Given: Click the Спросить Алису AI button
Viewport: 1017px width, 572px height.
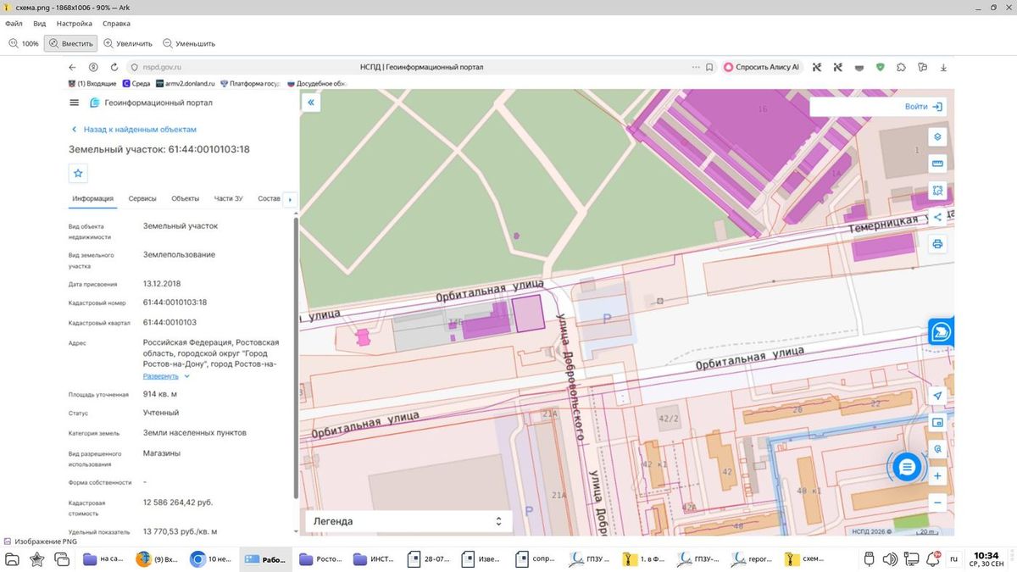Looking at the screenshot, I should pos(762,67).
